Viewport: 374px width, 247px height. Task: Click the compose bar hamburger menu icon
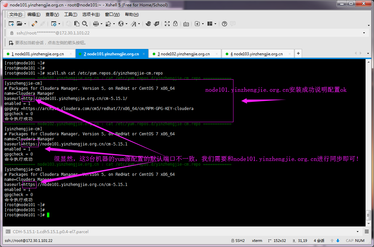[367, 231]
